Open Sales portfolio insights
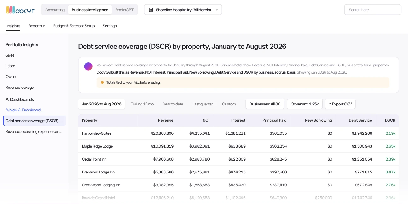Screen dimensions: 408x204 (10, 55)
